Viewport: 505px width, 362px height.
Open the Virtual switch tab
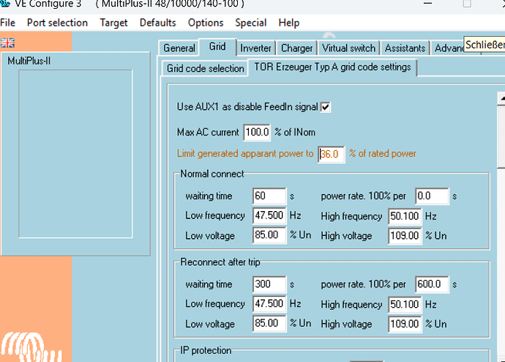pos(349,48)
